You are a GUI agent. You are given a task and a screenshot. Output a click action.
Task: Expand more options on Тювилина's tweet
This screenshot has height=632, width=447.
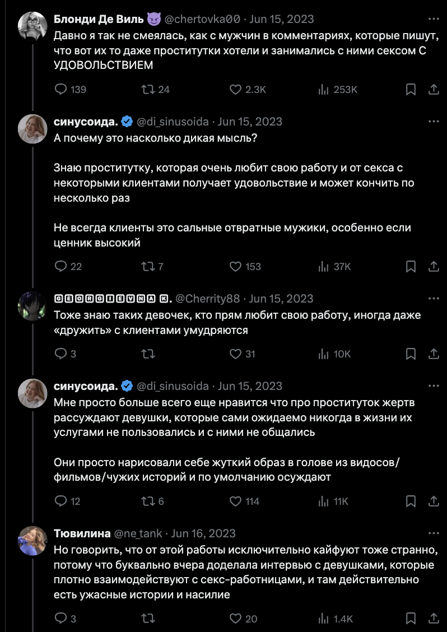click(x=433, y=533)
